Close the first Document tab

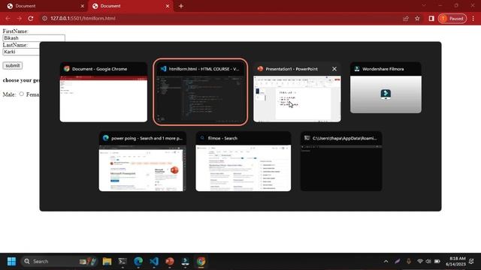[82, 6]
